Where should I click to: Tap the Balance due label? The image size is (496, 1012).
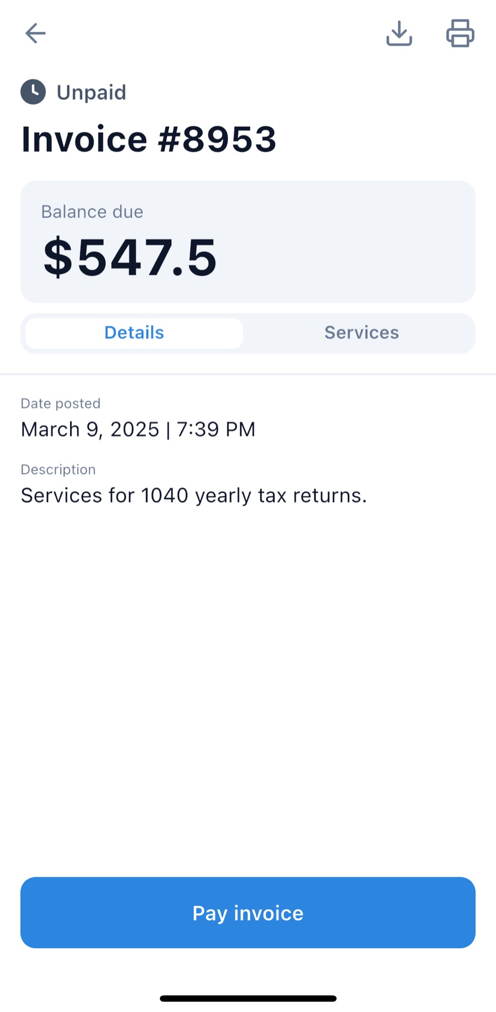coord(92,212)
